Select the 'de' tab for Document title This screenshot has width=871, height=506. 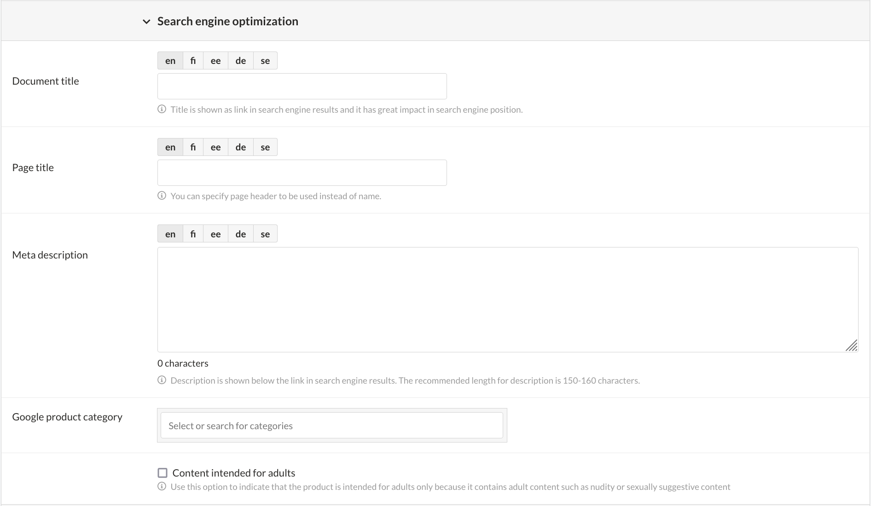[241, 61]
